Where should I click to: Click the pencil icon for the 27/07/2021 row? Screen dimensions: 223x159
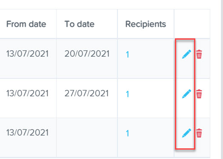(x=186, y=94)
